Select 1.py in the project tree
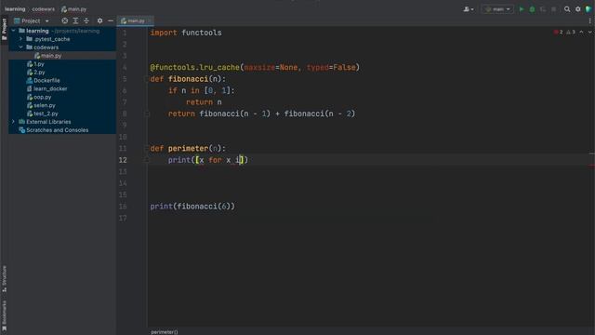This screenshot has height=335, width=595. click(x=62, y=64)
